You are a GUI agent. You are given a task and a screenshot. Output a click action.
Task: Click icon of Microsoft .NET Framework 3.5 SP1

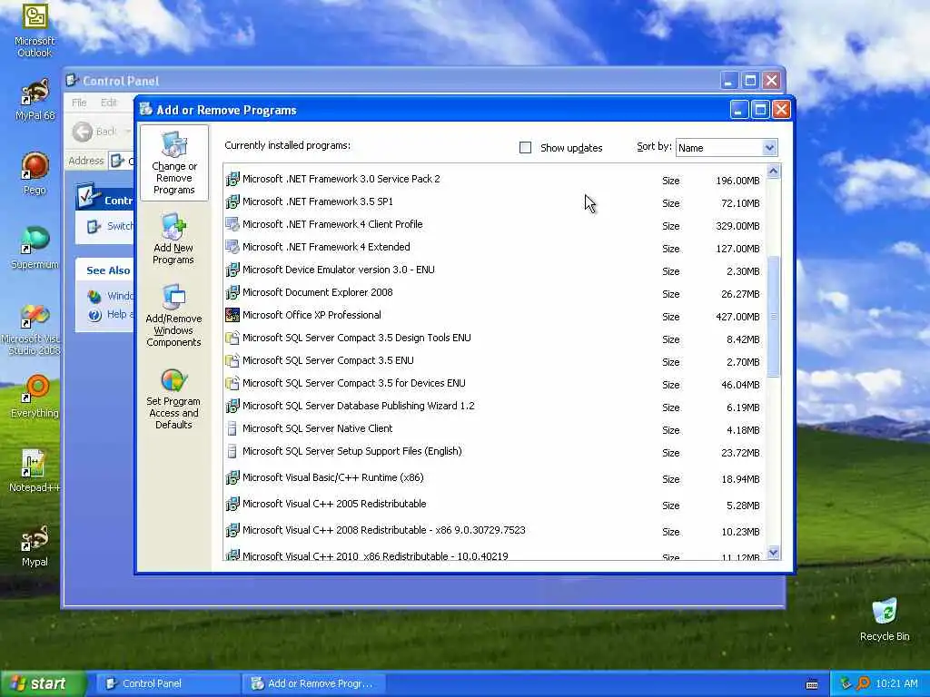232,201
